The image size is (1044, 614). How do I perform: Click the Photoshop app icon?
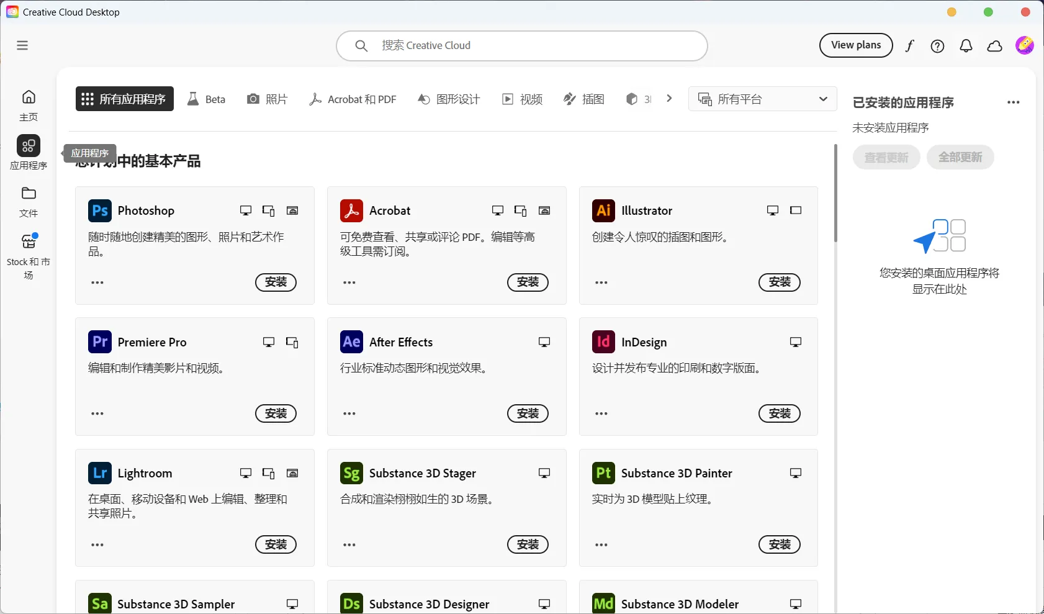(x=100, y=210)
